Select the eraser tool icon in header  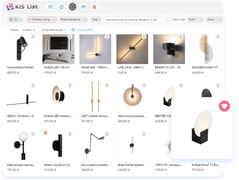click(62, 7)
